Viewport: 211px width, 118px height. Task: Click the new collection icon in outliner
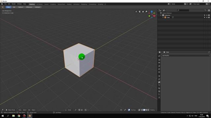(x=209, y=10)
